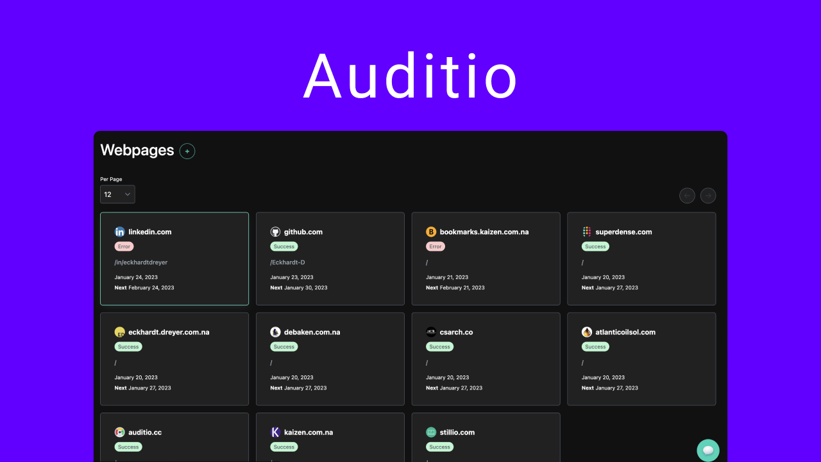Click January 23, 2023 date on github.com
Image resolution: width=821 pixels, height=462 pixels.
292,277
